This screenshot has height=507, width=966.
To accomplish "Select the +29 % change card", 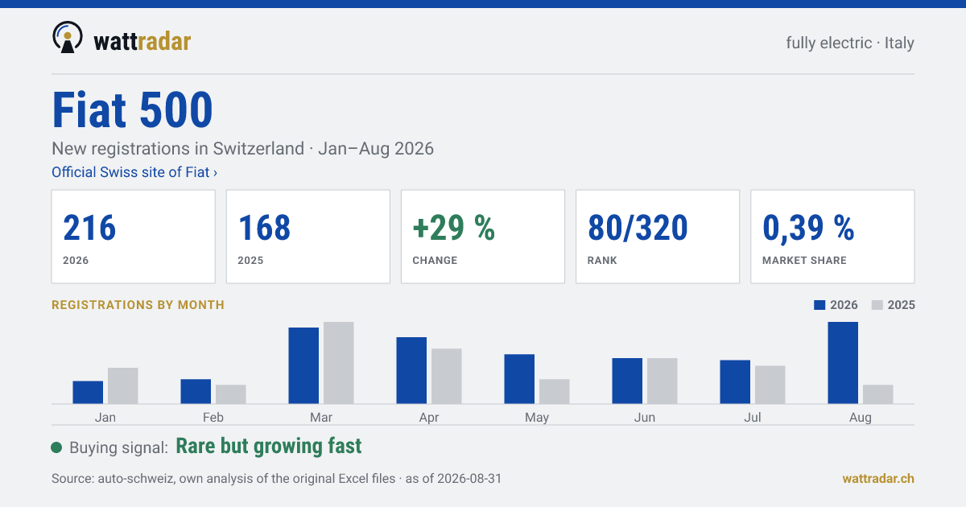I will click(x=483, y=237).
